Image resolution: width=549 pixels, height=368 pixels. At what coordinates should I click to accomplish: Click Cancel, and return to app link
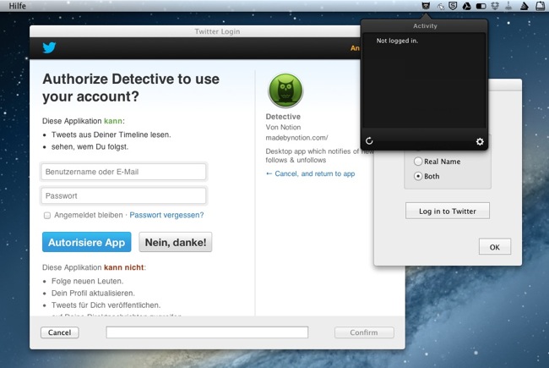point(311,173)
